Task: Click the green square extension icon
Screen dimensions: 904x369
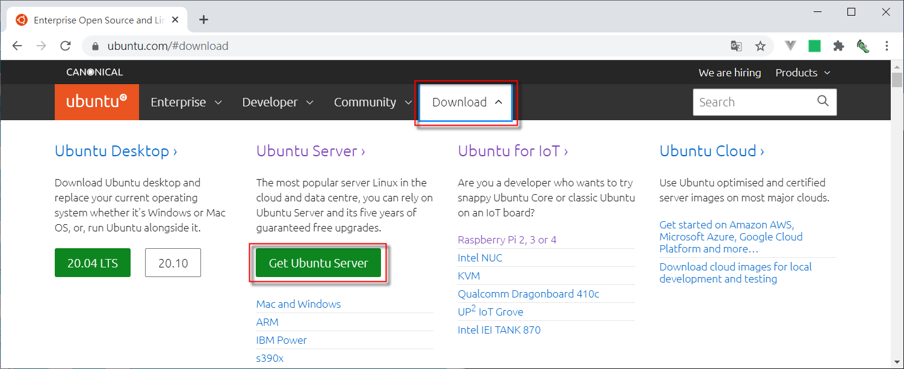Action: (814, 45)
